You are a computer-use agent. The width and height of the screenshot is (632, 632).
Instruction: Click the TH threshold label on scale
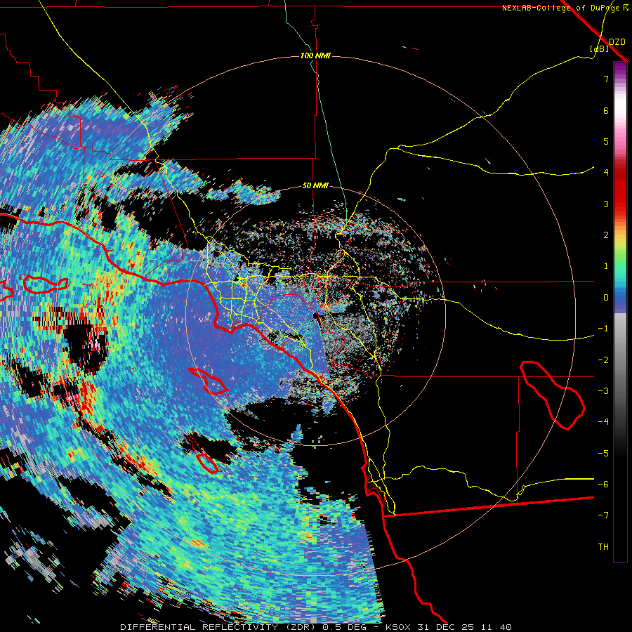[x=603, y=547]
